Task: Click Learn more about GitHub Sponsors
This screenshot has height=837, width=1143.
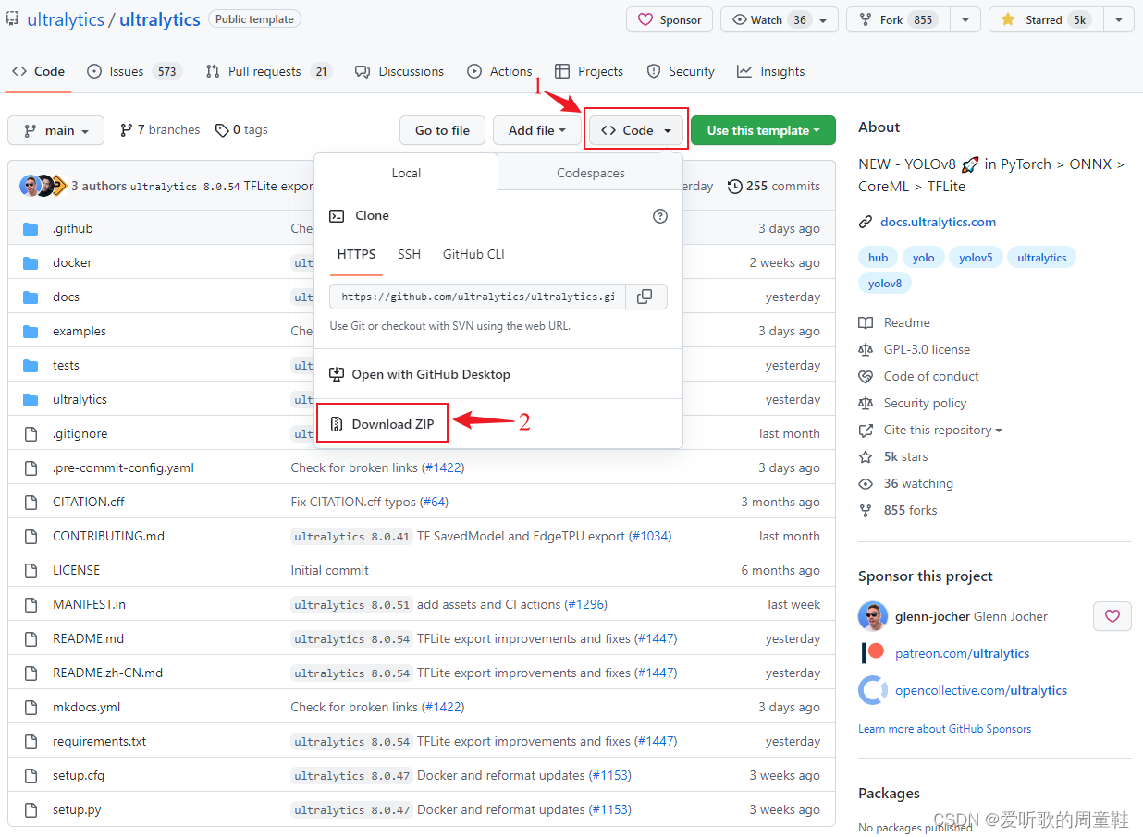Action: [x=944, y=729]
